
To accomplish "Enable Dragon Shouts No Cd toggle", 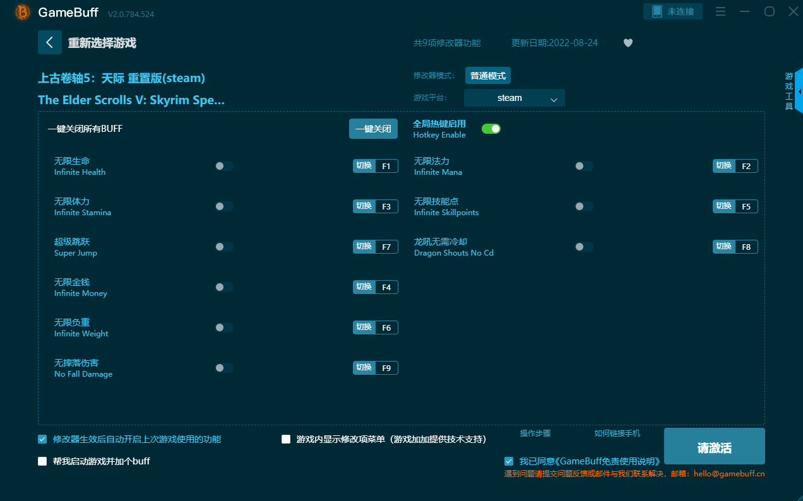I will coord(583,247).
